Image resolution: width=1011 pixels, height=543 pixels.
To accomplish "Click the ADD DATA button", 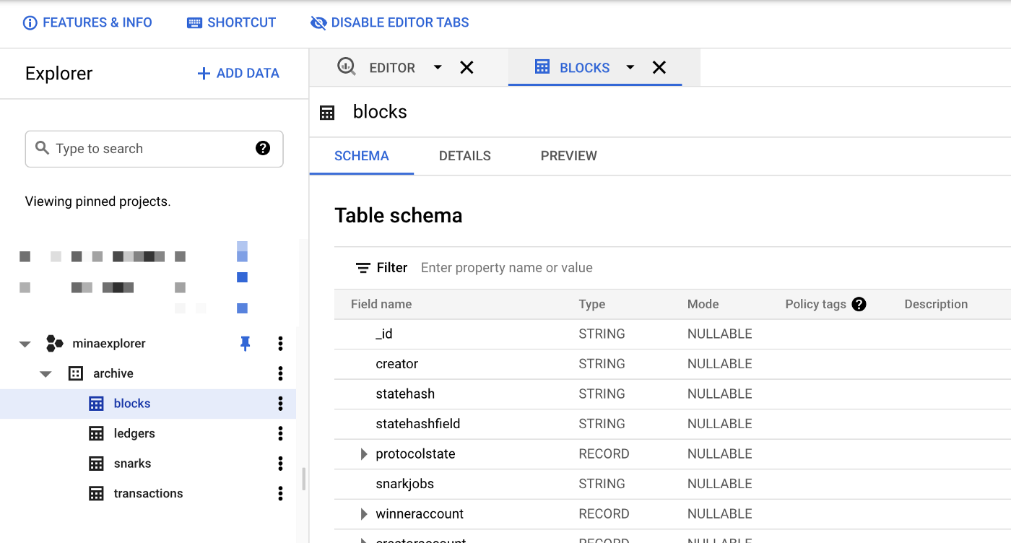I will tap(238, 74).
